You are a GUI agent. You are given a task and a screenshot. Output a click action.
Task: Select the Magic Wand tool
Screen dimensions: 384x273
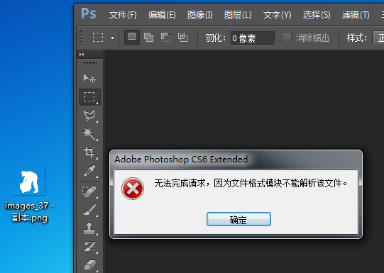click(x=89, y=134)
